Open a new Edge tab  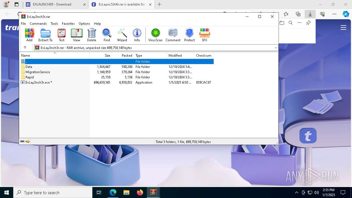pos(159,4)
